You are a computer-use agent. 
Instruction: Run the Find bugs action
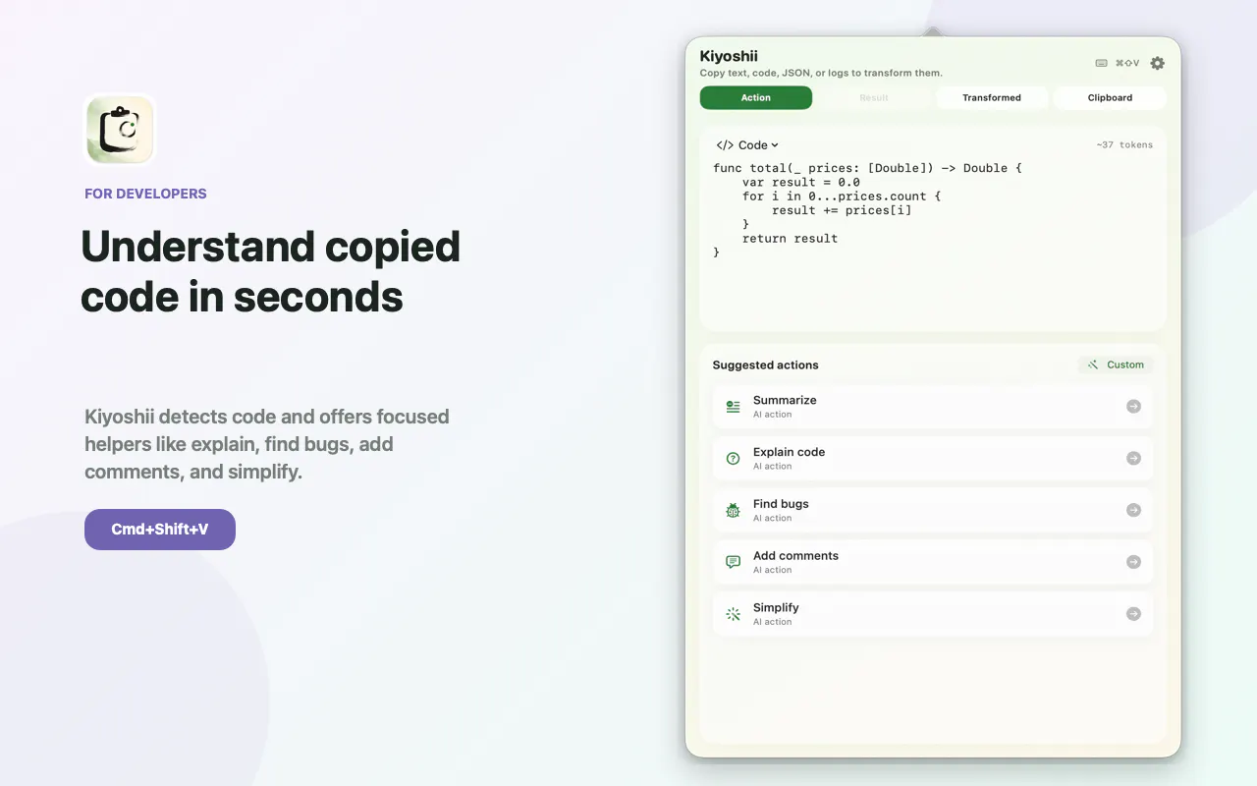(x=933, y=510)
